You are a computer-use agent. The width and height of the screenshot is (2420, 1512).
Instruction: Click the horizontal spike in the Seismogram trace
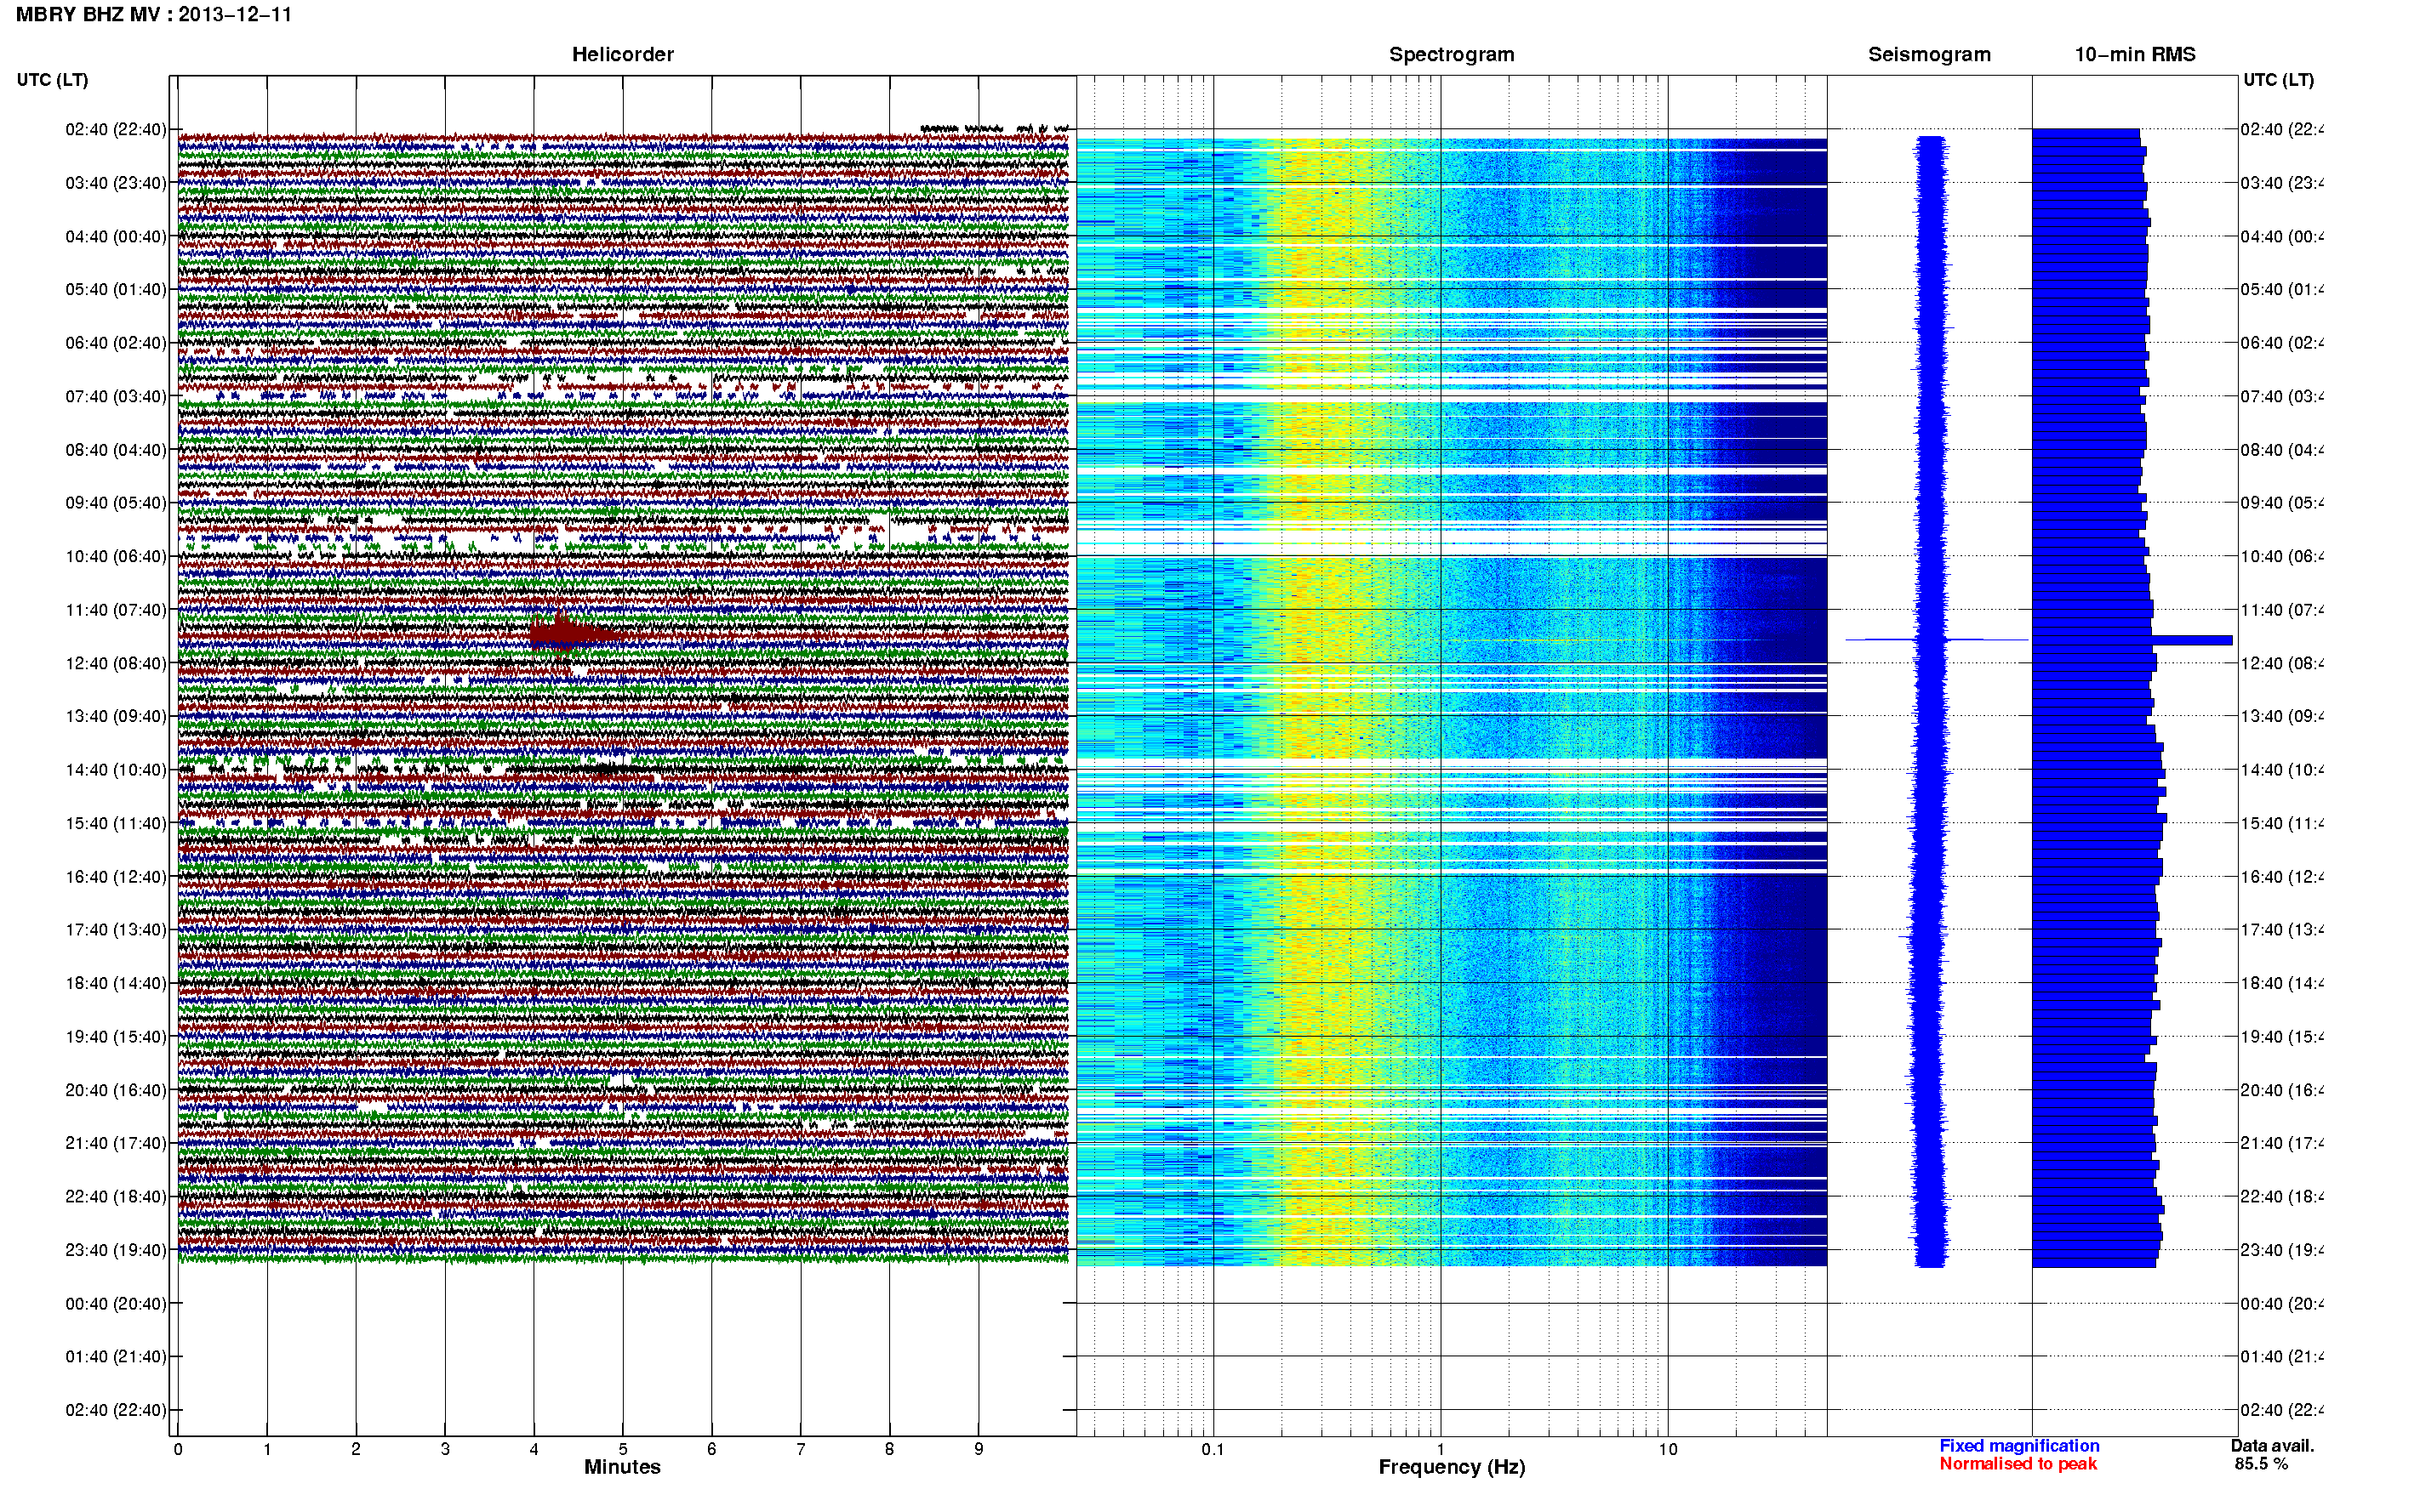[1936, 640]
